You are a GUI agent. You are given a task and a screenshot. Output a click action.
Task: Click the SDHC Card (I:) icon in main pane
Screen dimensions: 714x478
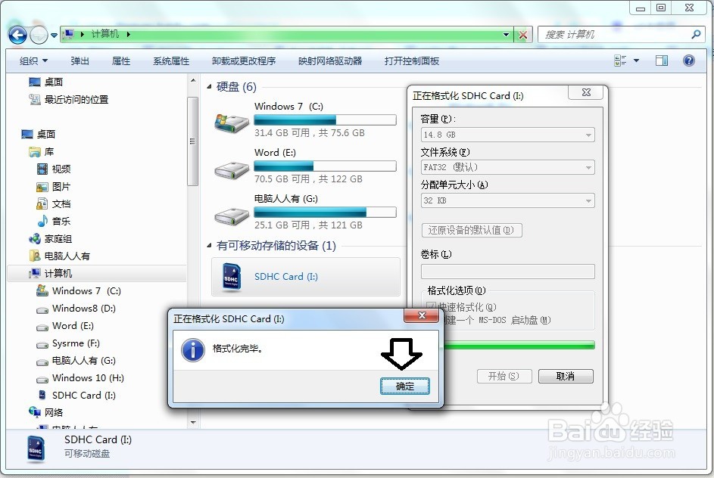[x=232, y=277]
